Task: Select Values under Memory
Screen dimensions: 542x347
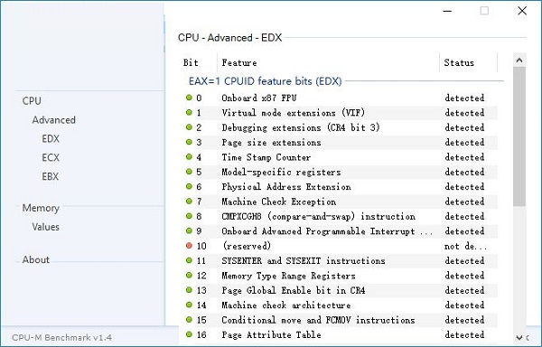Action: [46, 227]
